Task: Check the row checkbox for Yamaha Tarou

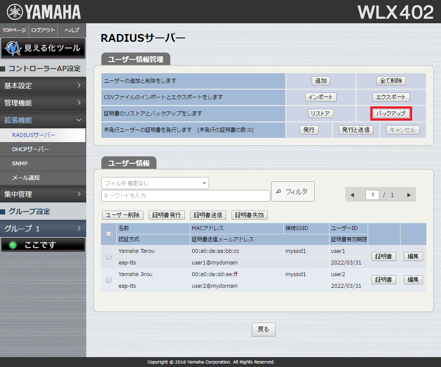Action: coord(109,256)
